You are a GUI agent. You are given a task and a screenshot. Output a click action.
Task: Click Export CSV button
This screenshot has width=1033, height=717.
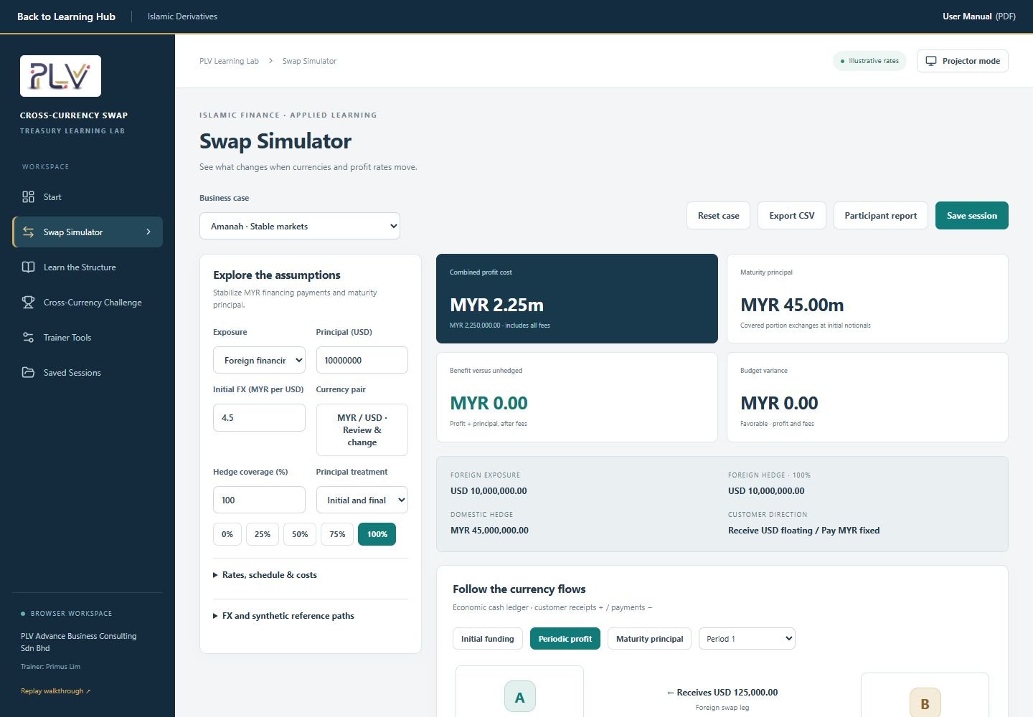pyautogui.click(x=791, y=215)
